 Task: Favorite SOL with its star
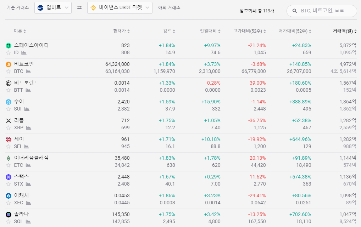pos(8,221)
